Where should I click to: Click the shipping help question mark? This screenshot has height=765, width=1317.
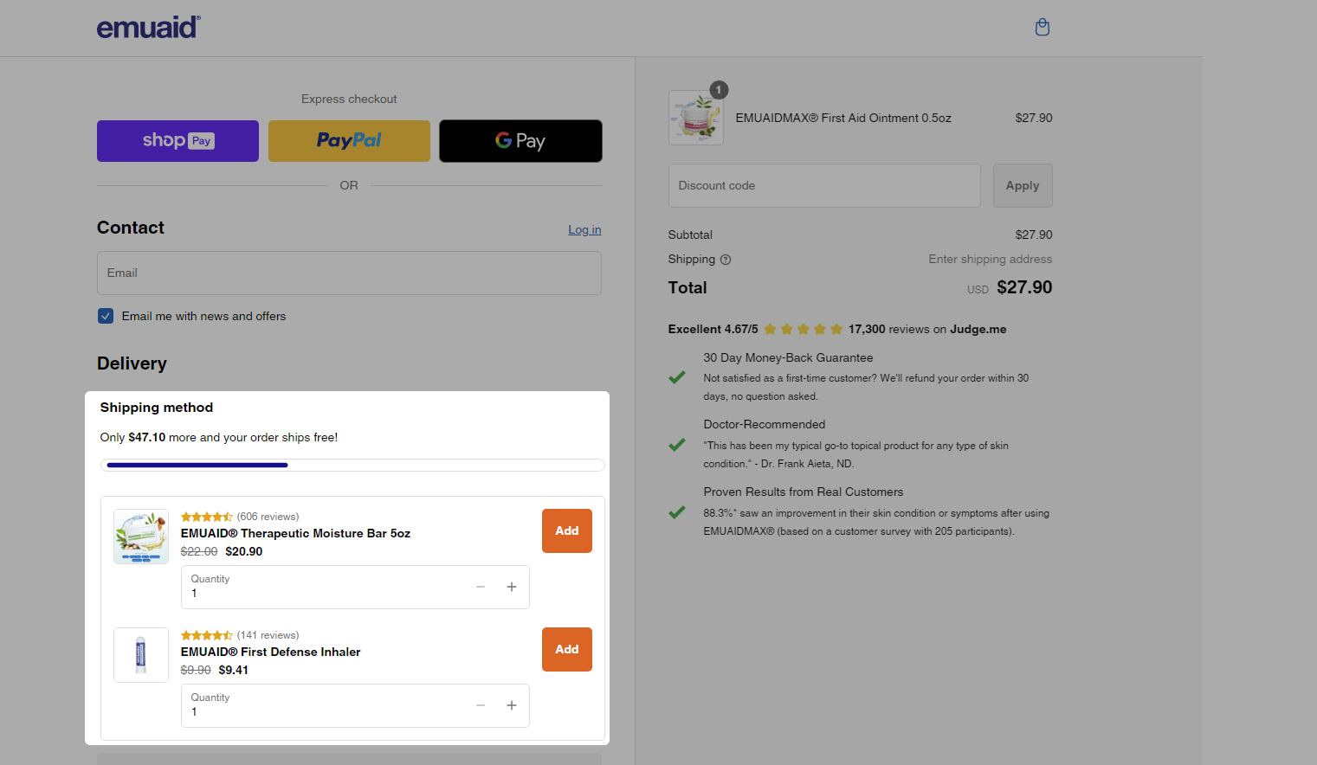point(726,259)
